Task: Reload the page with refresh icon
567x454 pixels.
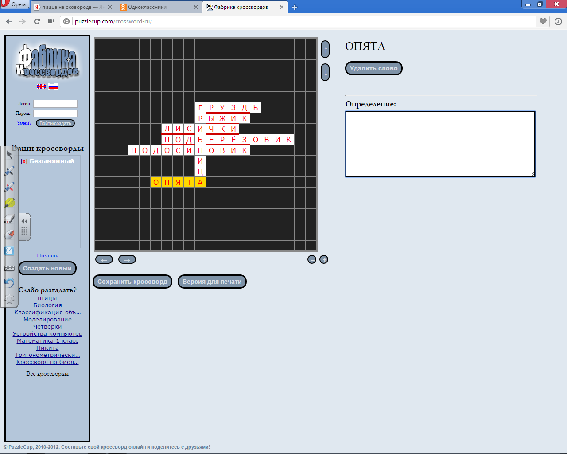Action: click(x=37, y=21)
